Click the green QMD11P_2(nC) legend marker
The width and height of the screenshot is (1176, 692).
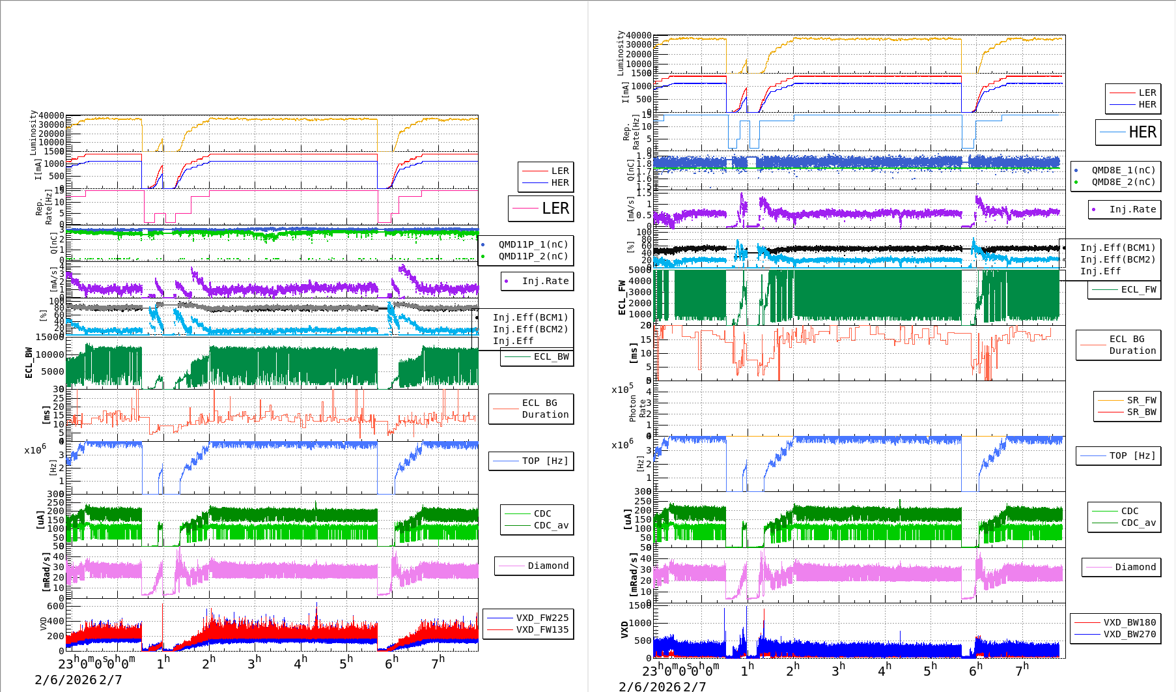tap(483, 257)
